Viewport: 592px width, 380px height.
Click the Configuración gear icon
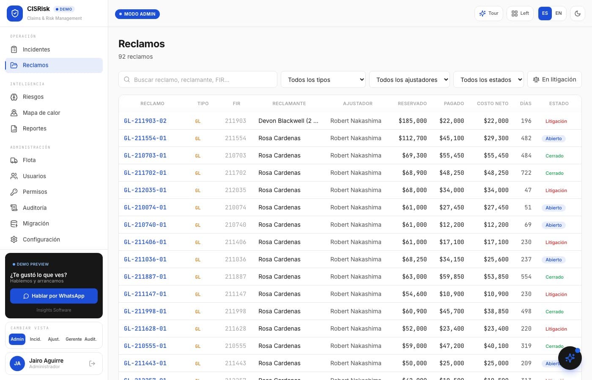[x=14, y=239]
